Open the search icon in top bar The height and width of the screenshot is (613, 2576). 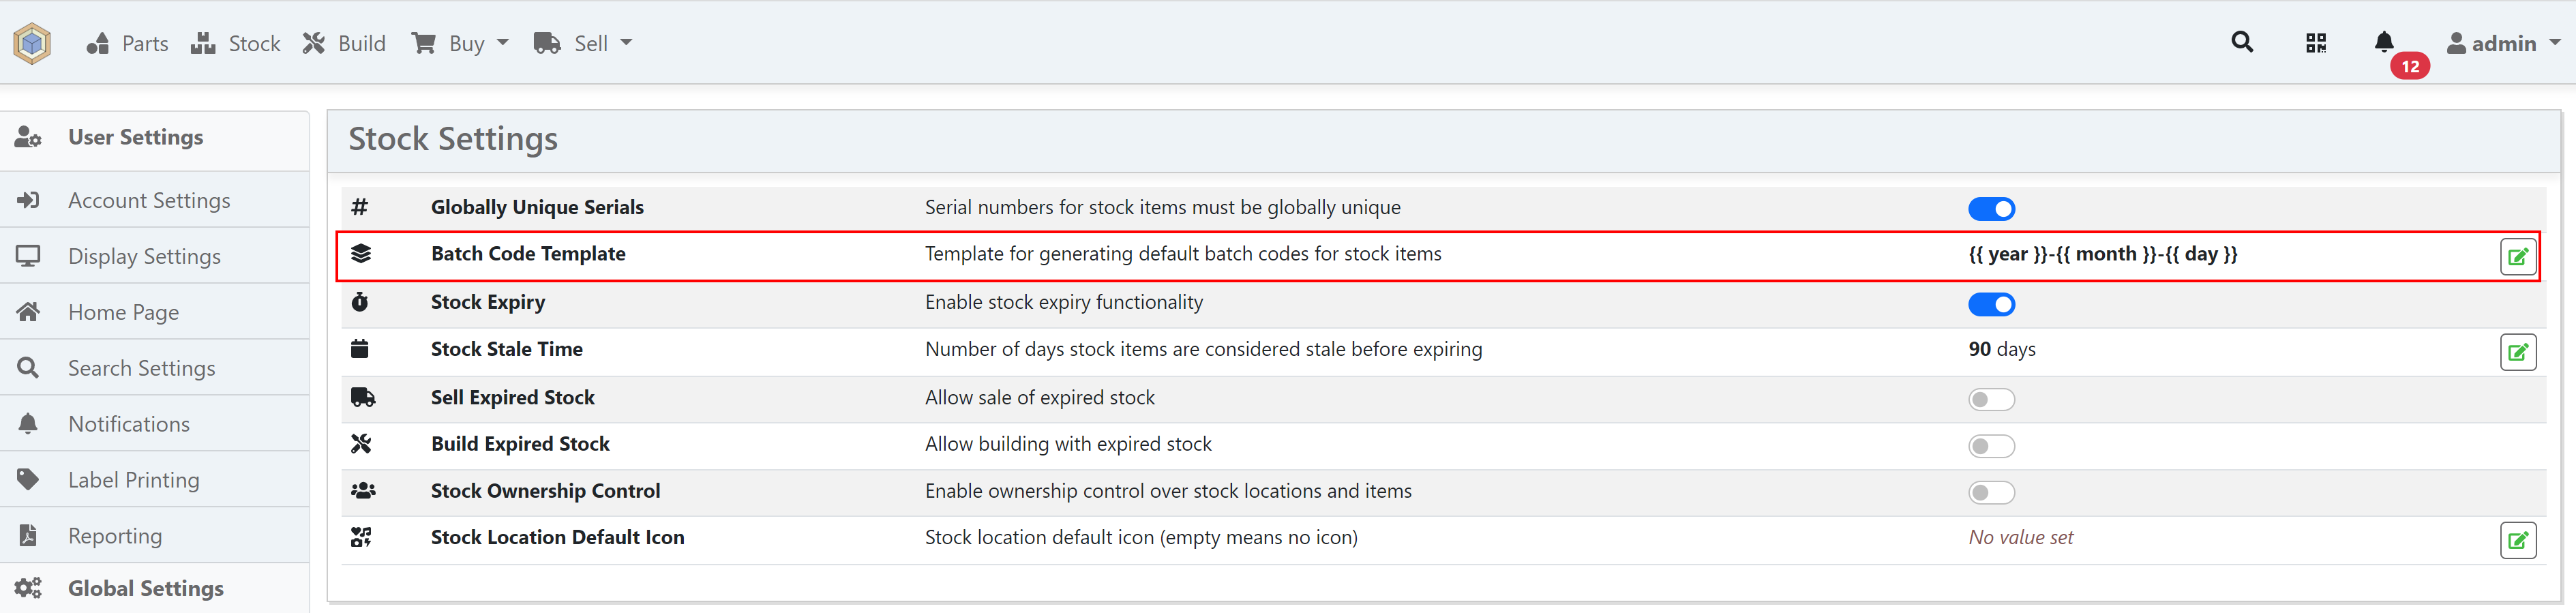click(x=2242, y=43)
